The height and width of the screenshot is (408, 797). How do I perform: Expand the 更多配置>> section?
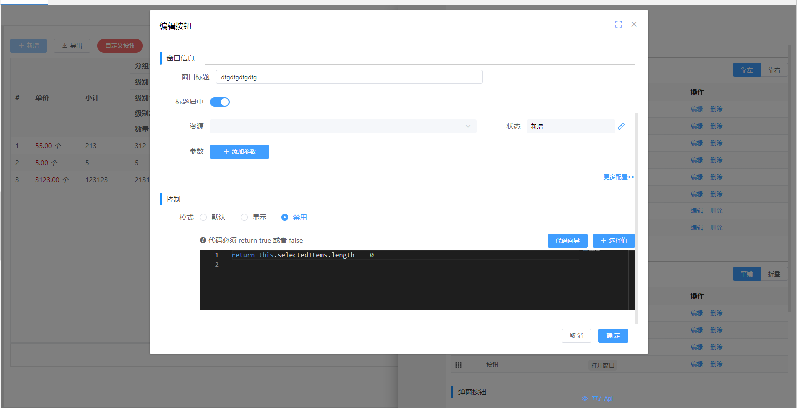(x=618, y=177)
